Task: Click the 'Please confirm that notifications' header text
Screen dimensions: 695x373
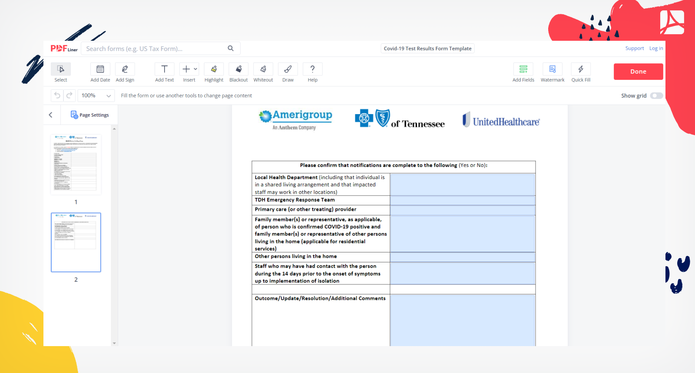Action: tap(394, 165)
